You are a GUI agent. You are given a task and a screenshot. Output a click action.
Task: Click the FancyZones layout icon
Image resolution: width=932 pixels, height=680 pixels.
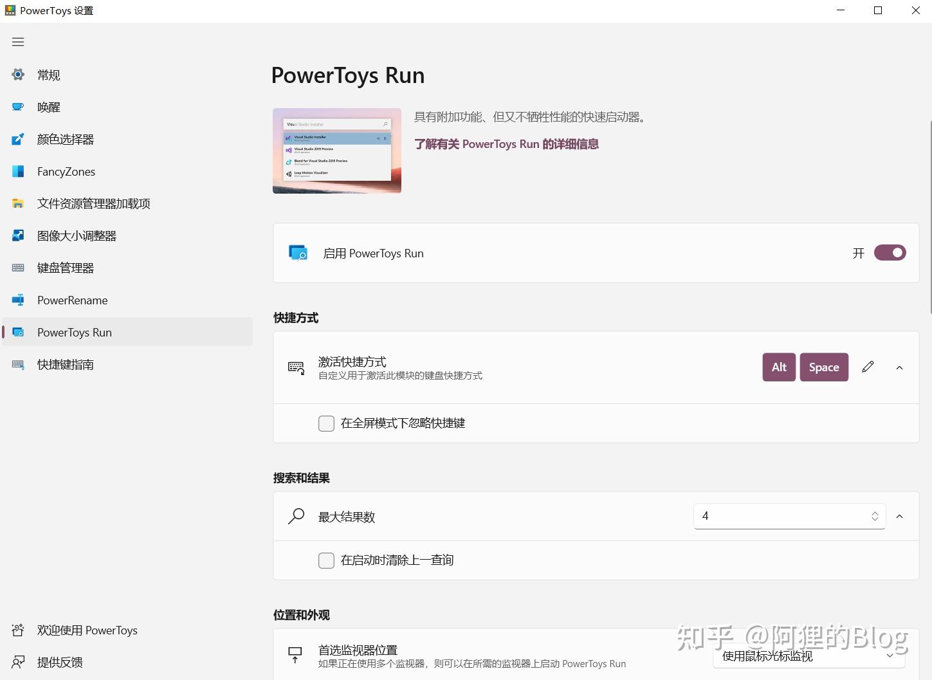[x=18, y=171]
